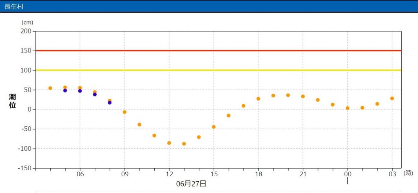Select the orange point at 15 o'clock
The image size is (418, 193).
coord(214,127)
